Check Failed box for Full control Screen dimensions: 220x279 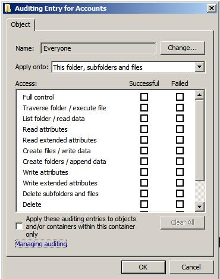pos(180,97)
